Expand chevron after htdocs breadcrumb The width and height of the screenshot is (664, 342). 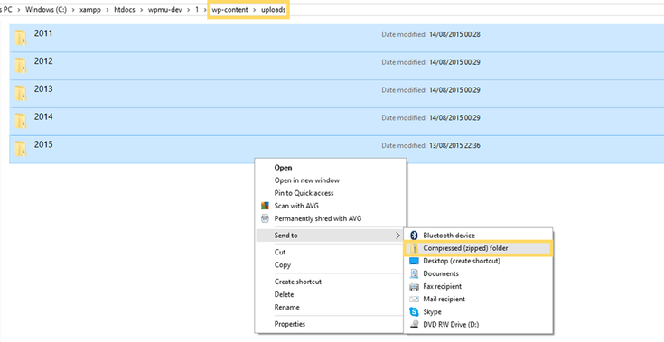pos(142,9)
